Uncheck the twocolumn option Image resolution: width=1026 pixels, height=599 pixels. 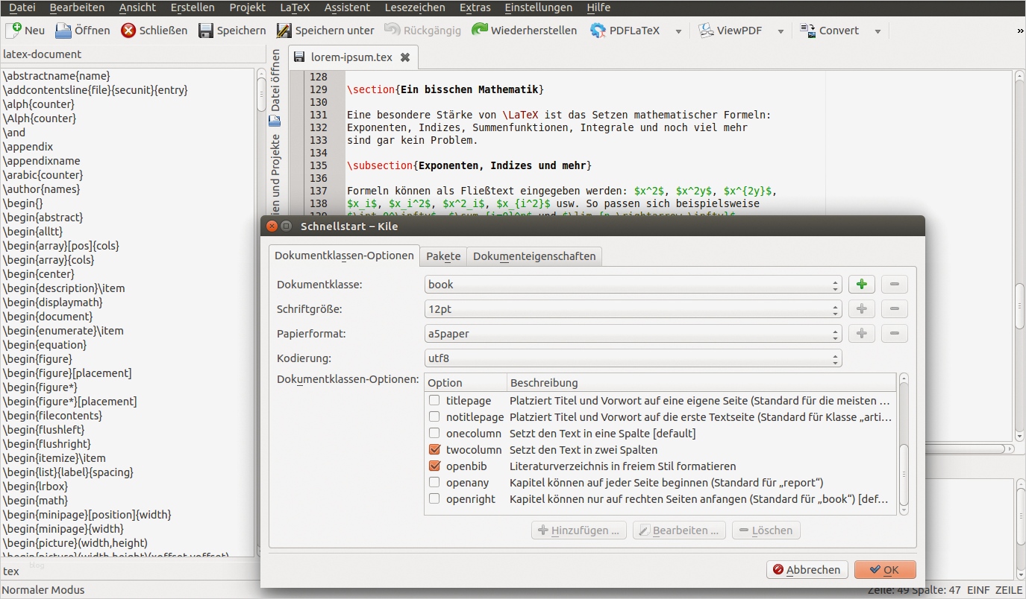(x=434, y=450)
